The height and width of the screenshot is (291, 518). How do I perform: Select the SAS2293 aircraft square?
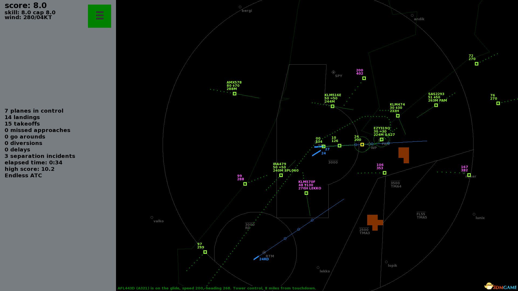[436, 105]
